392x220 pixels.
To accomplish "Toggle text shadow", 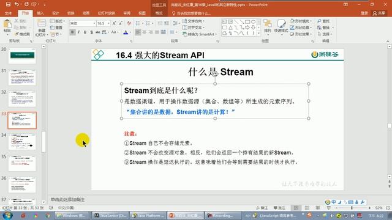I will [x=91, y=32].
